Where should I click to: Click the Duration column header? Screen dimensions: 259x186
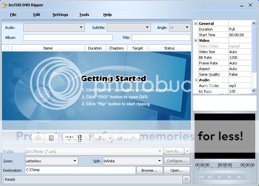click(x=95, y=48)
